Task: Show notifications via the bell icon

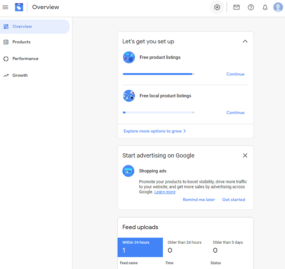Action: (x=265, y=7)
